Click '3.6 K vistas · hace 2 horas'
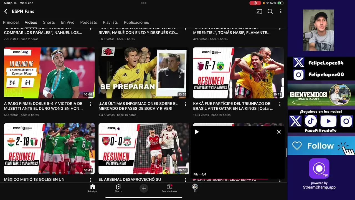Viewport: 355px width, 200px height. pos(116,39)
